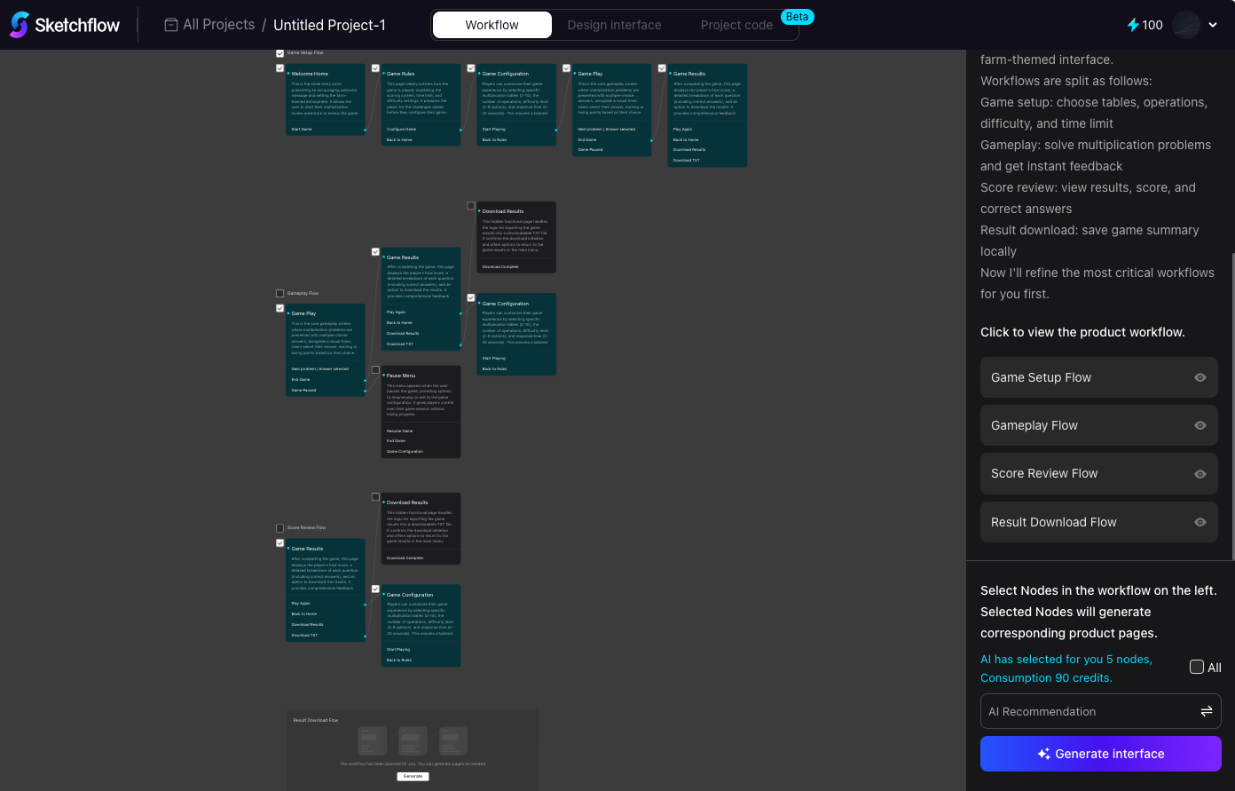Click the Generate interface button
Viewport: 1235px width, 791px height.
[x=1100, y=754]
